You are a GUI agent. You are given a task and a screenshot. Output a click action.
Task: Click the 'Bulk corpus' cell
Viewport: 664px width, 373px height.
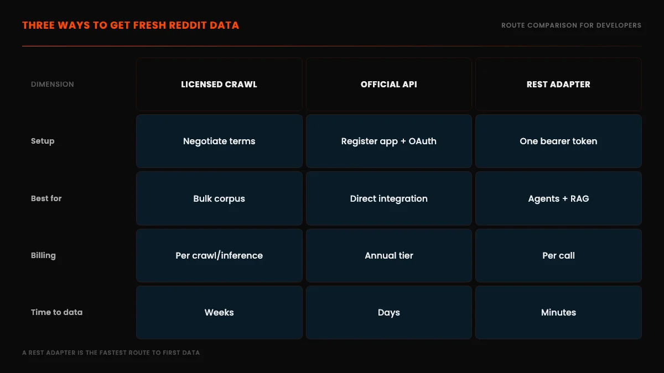219,198
